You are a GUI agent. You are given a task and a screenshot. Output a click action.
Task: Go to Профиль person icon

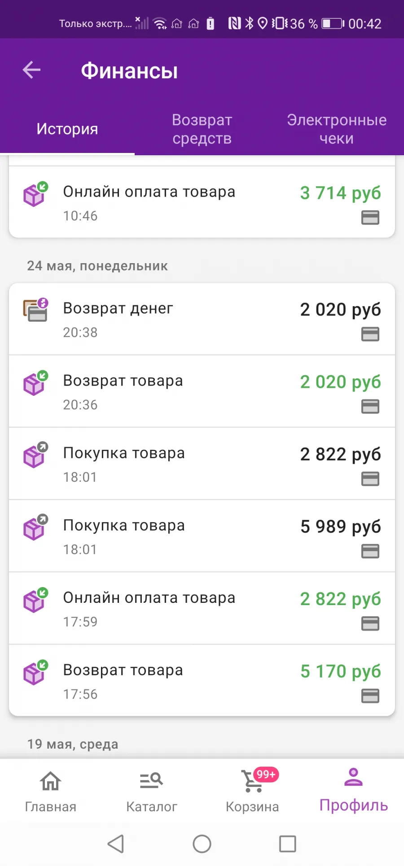(x=353, y=777)
